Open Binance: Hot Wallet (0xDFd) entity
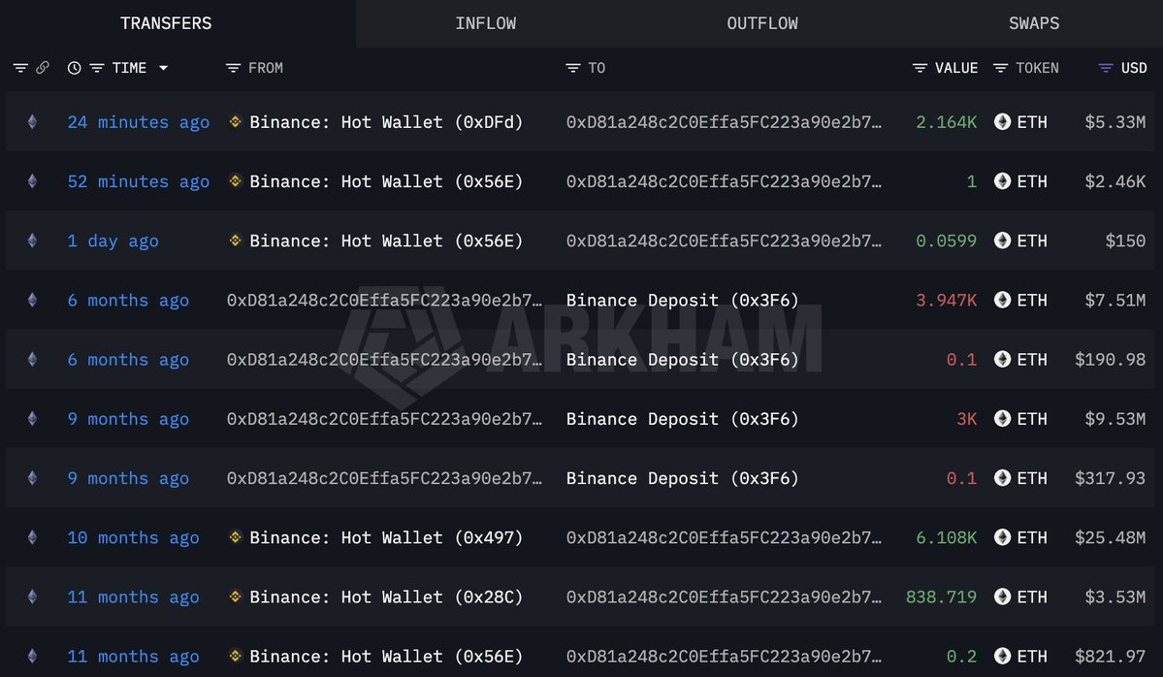Viewport: 1163px width, 677px height. 386,122
